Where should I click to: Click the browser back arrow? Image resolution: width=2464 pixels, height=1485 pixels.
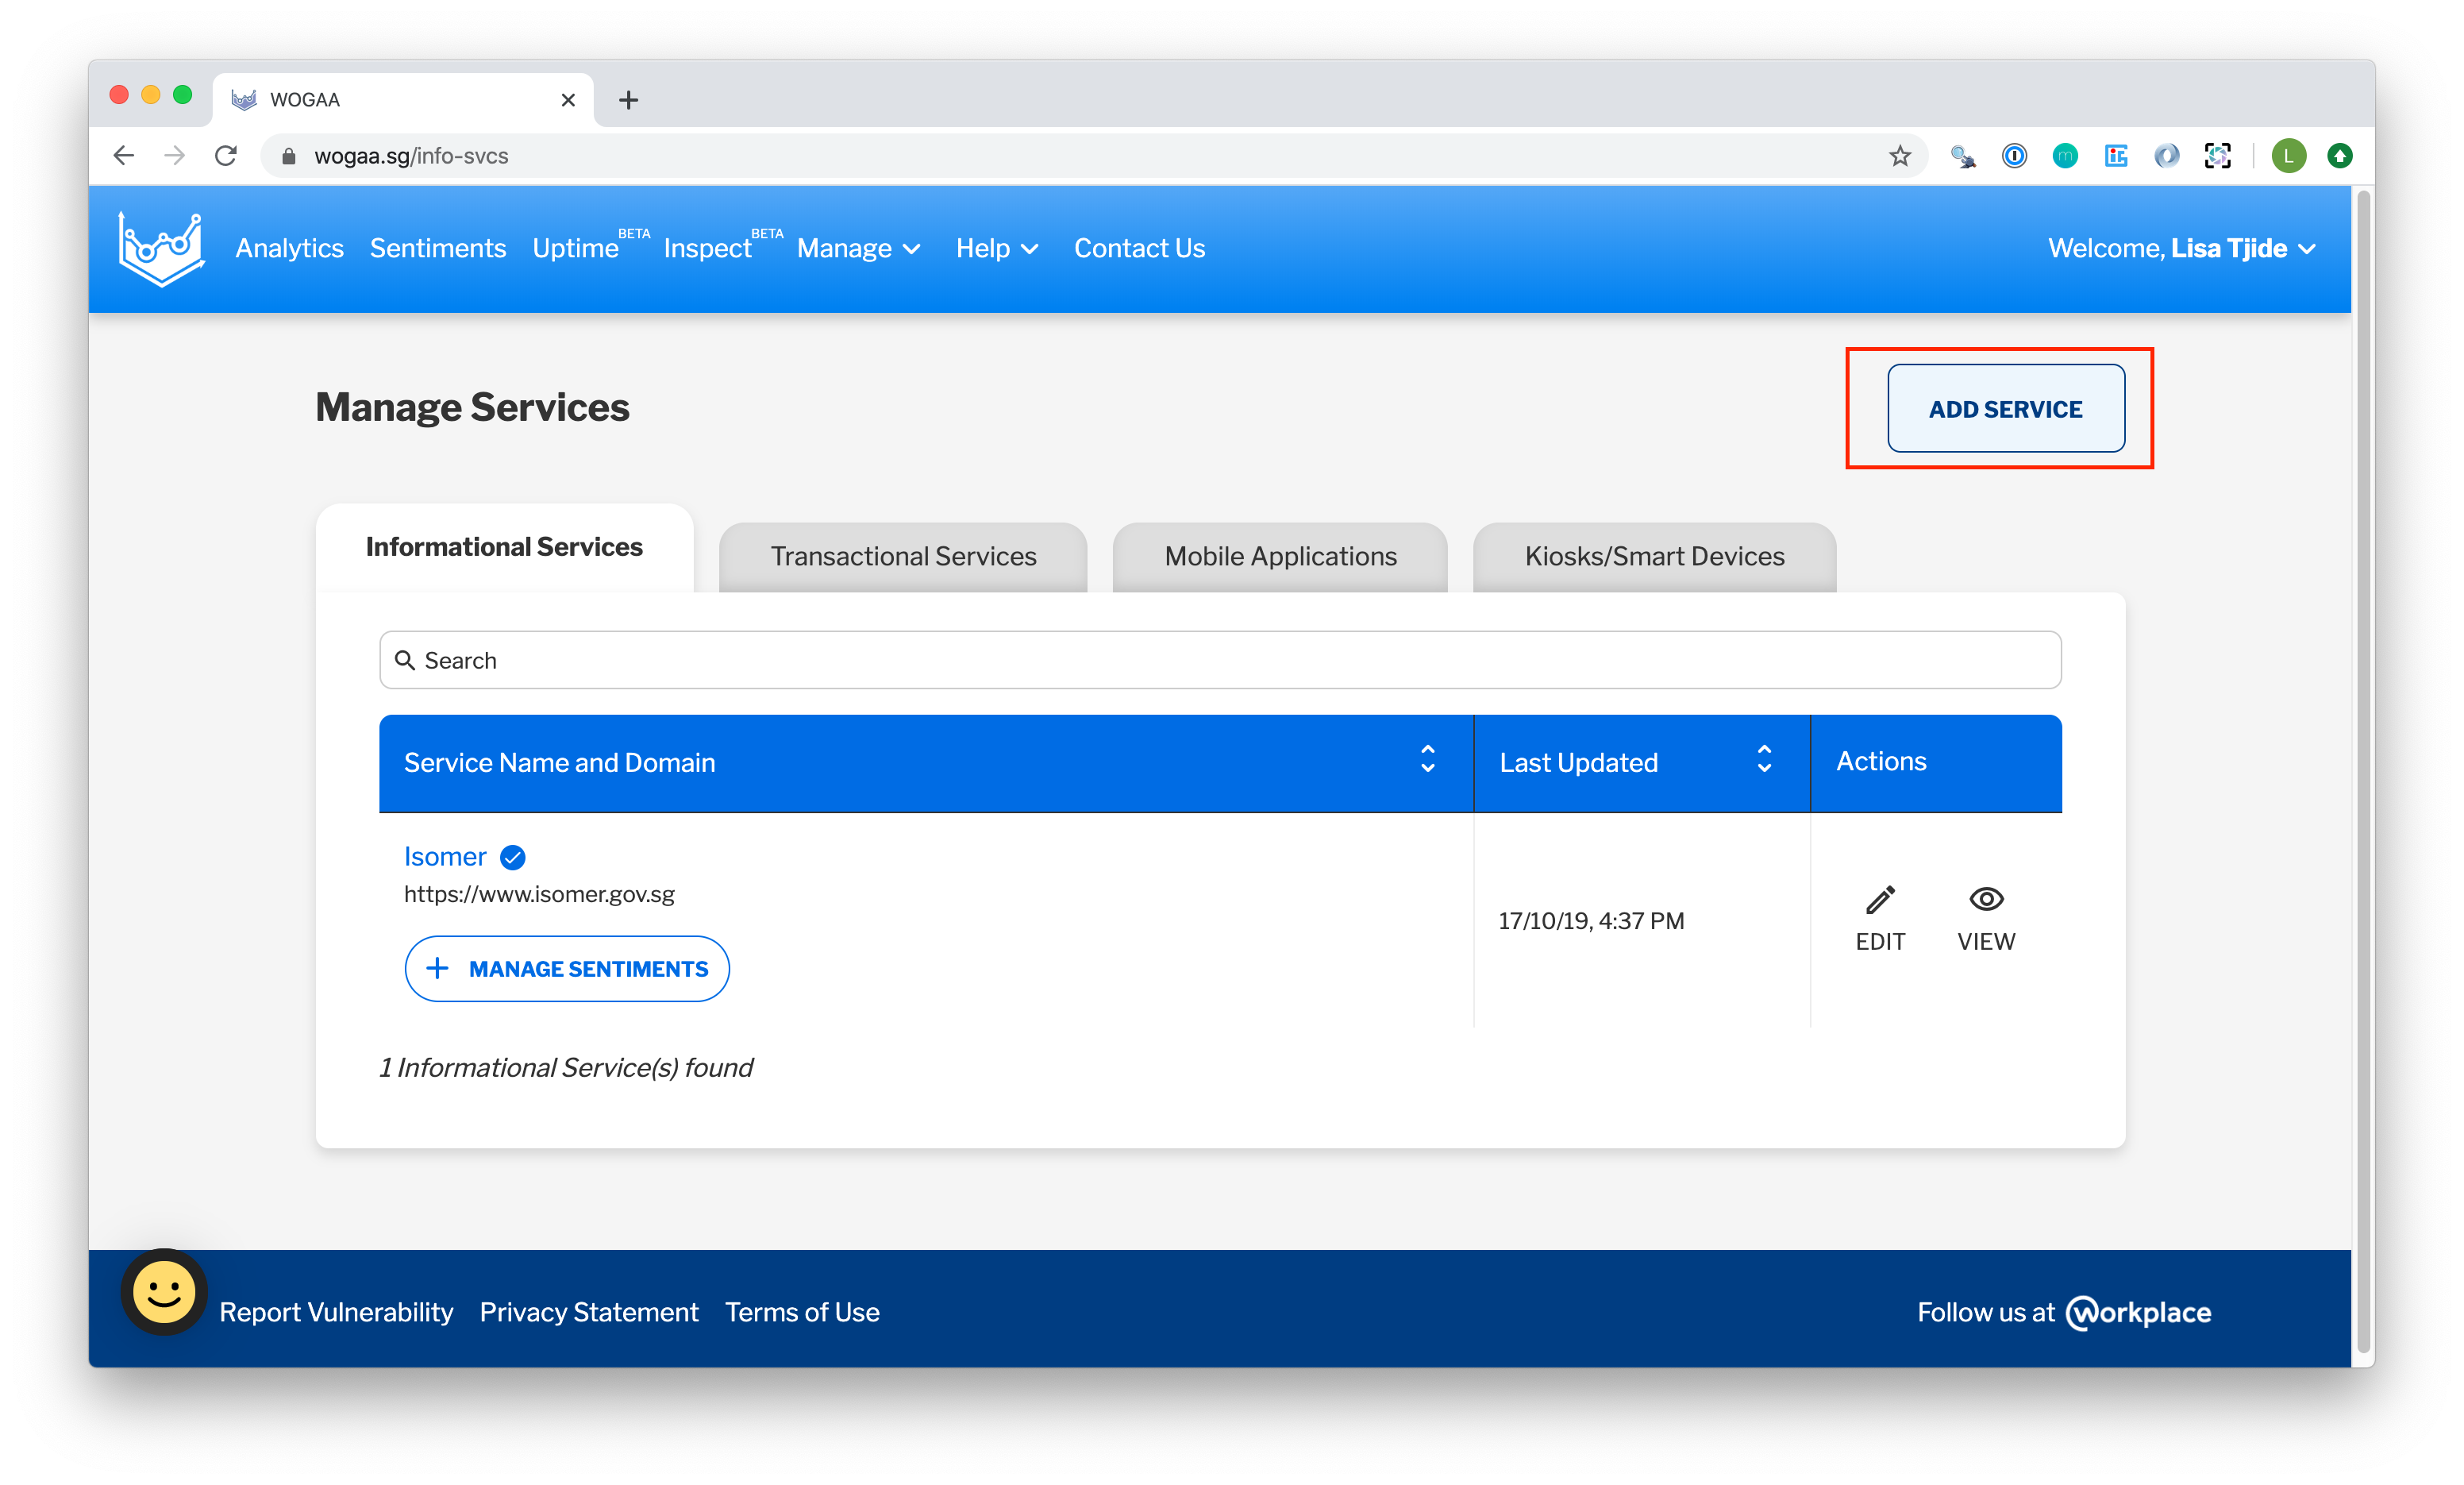(124, 156)
